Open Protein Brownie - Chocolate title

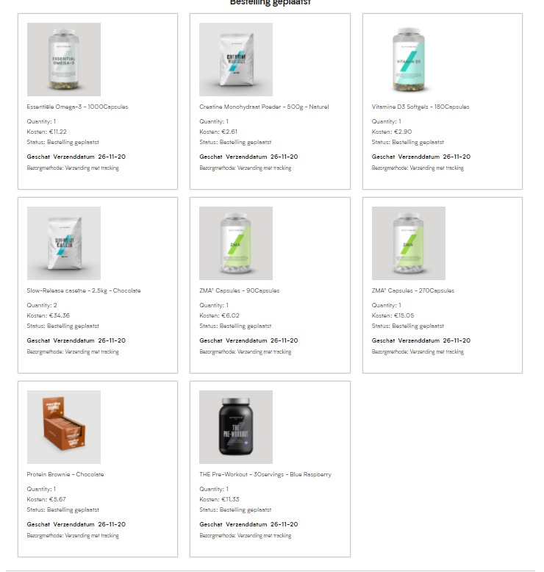tap(65, 475)
